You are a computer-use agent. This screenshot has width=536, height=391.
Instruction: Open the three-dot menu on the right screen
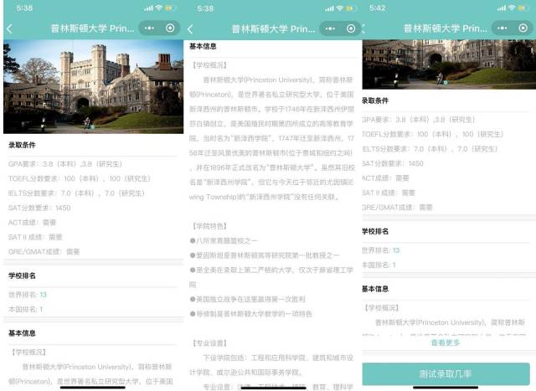pos(499,28)
